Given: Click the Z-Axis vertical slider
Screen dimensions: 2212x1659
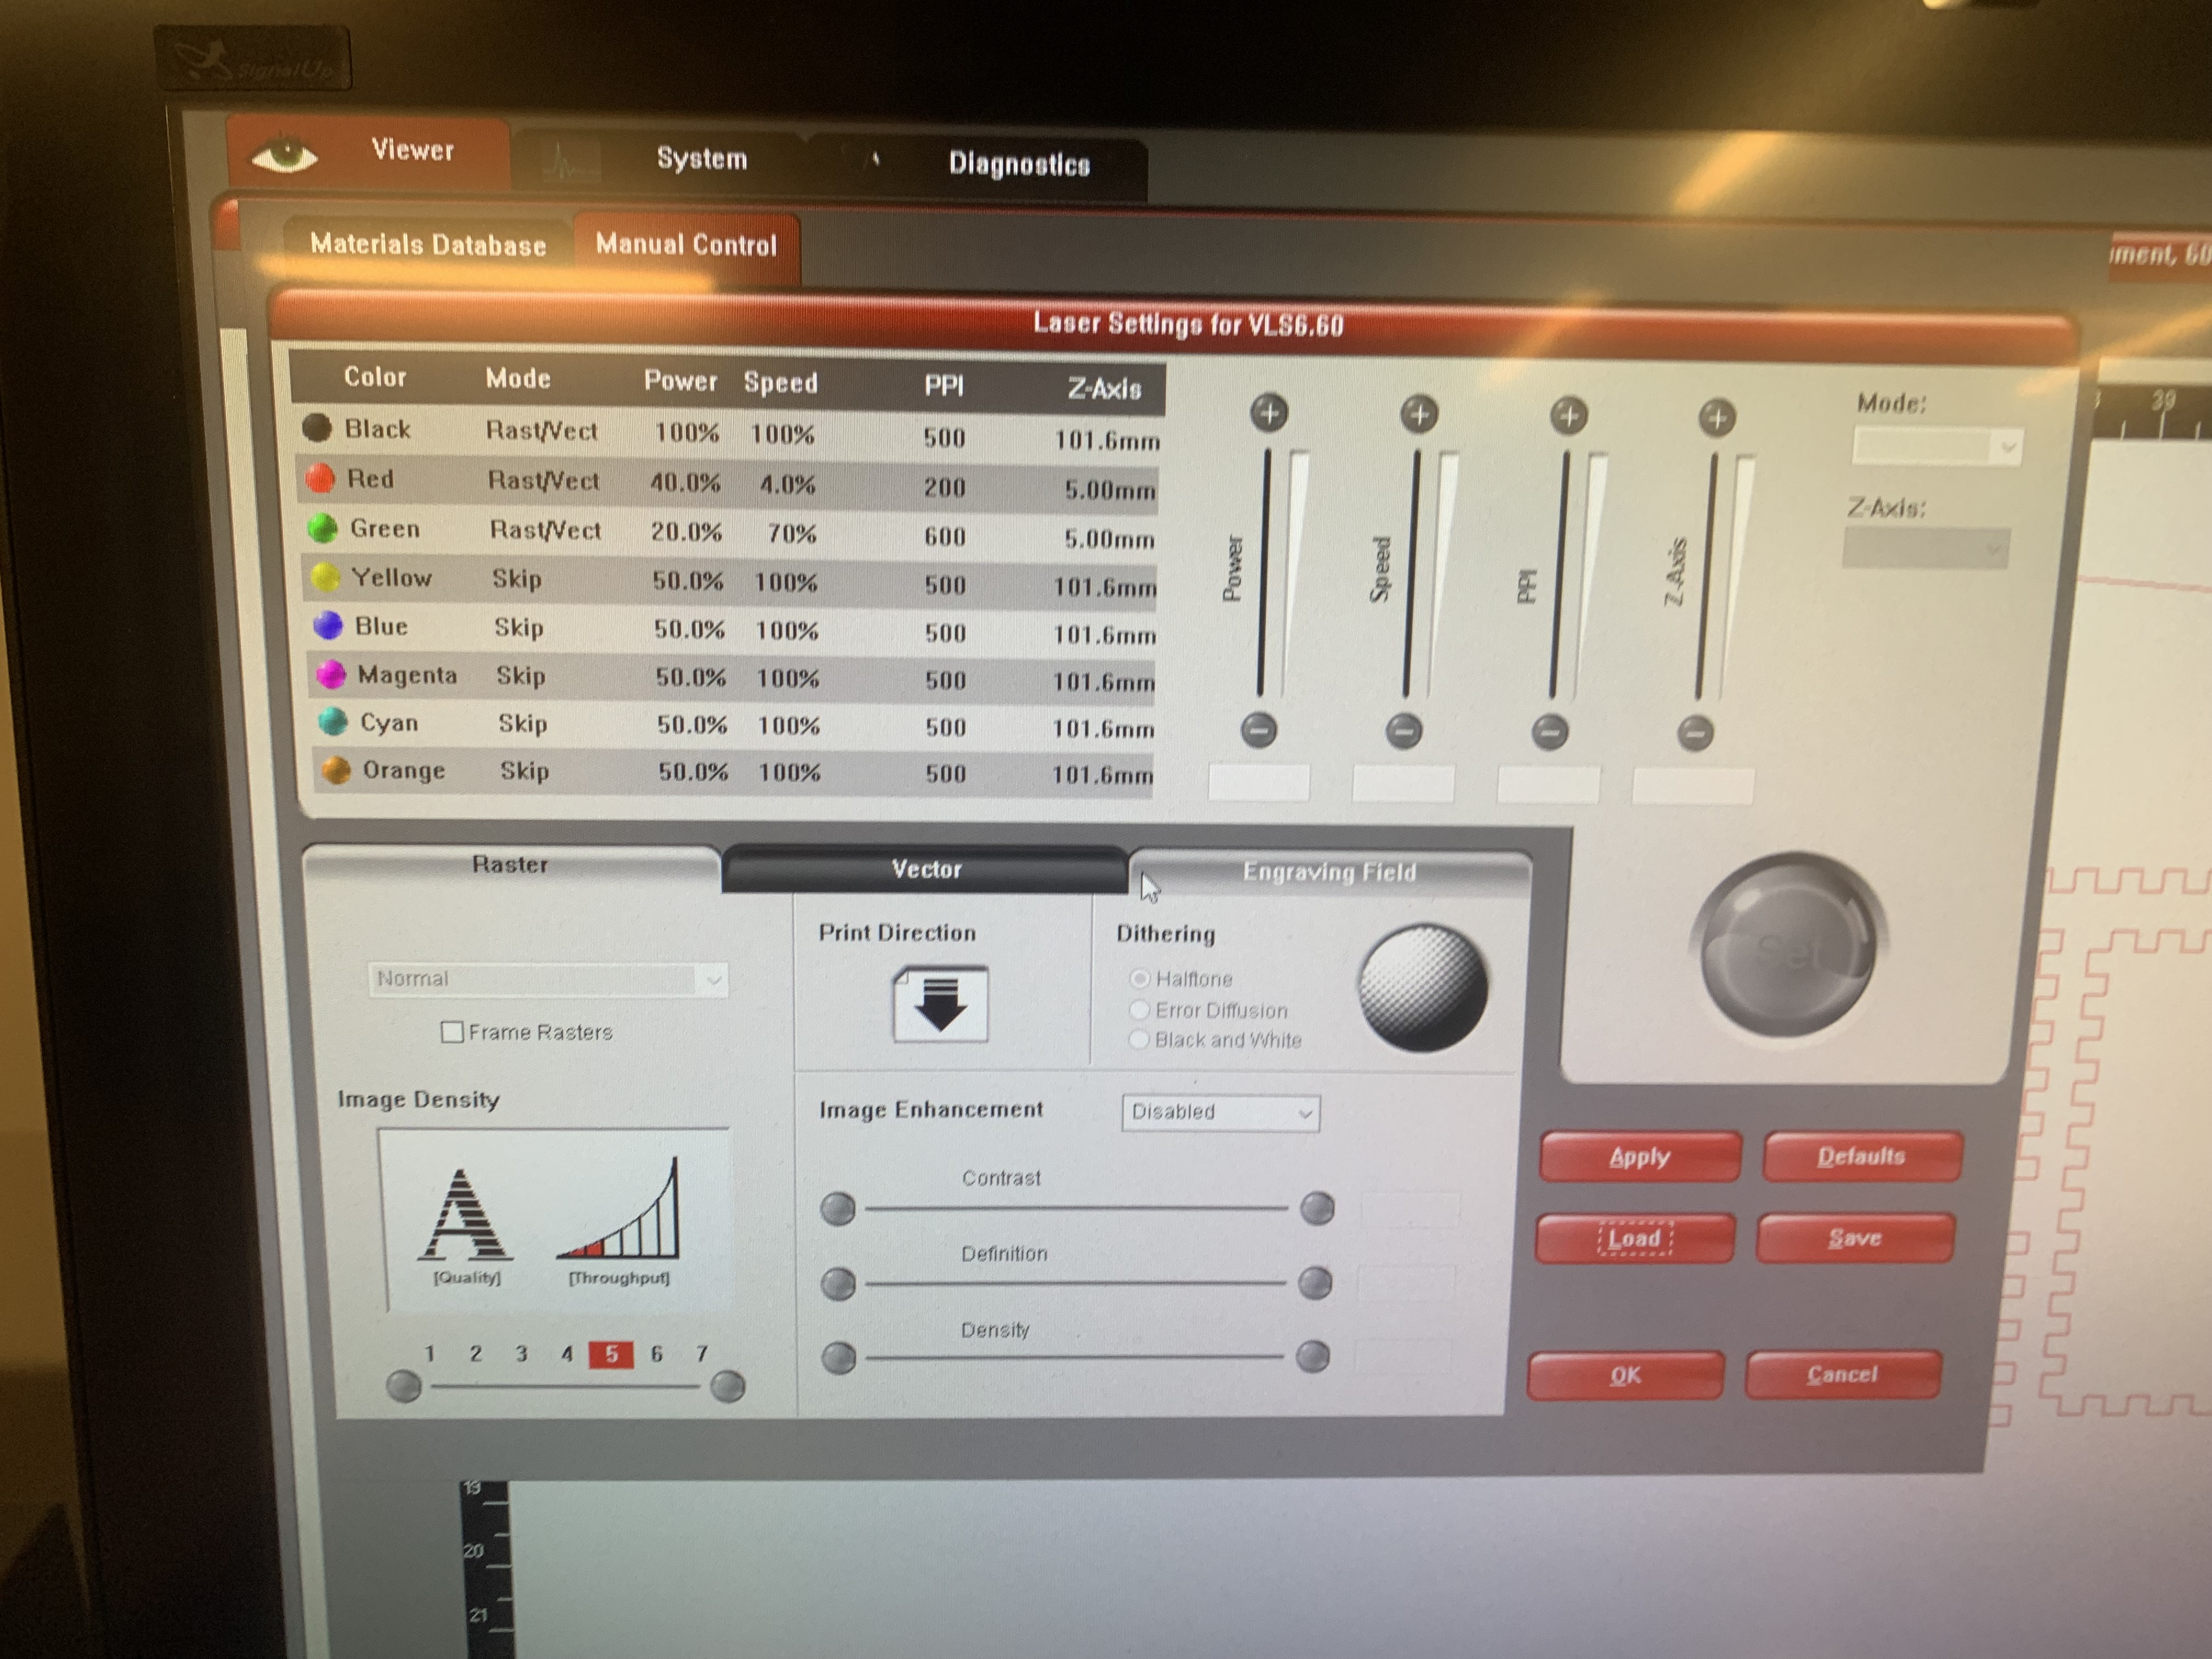Looking at the screenshot, I should (1707, 576).
